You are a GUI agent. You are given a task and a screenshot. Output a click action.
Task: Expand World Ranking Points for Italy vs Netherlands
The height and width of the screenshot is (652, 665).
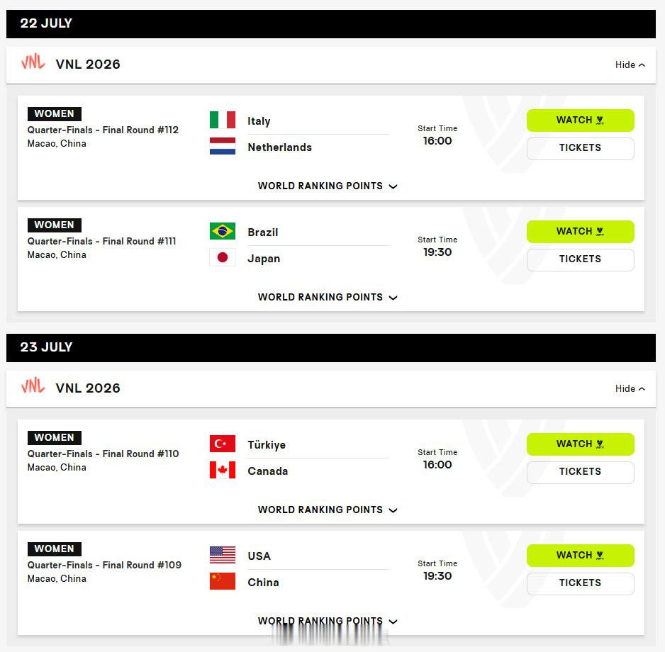[x=328, y=186]
